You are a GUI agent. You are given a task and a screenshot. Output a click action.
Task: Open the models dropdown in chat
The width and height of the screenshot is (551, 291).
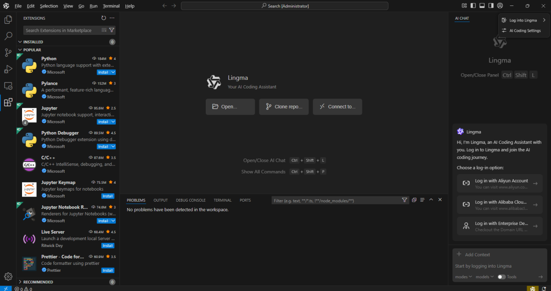click(x=484, y=277)
